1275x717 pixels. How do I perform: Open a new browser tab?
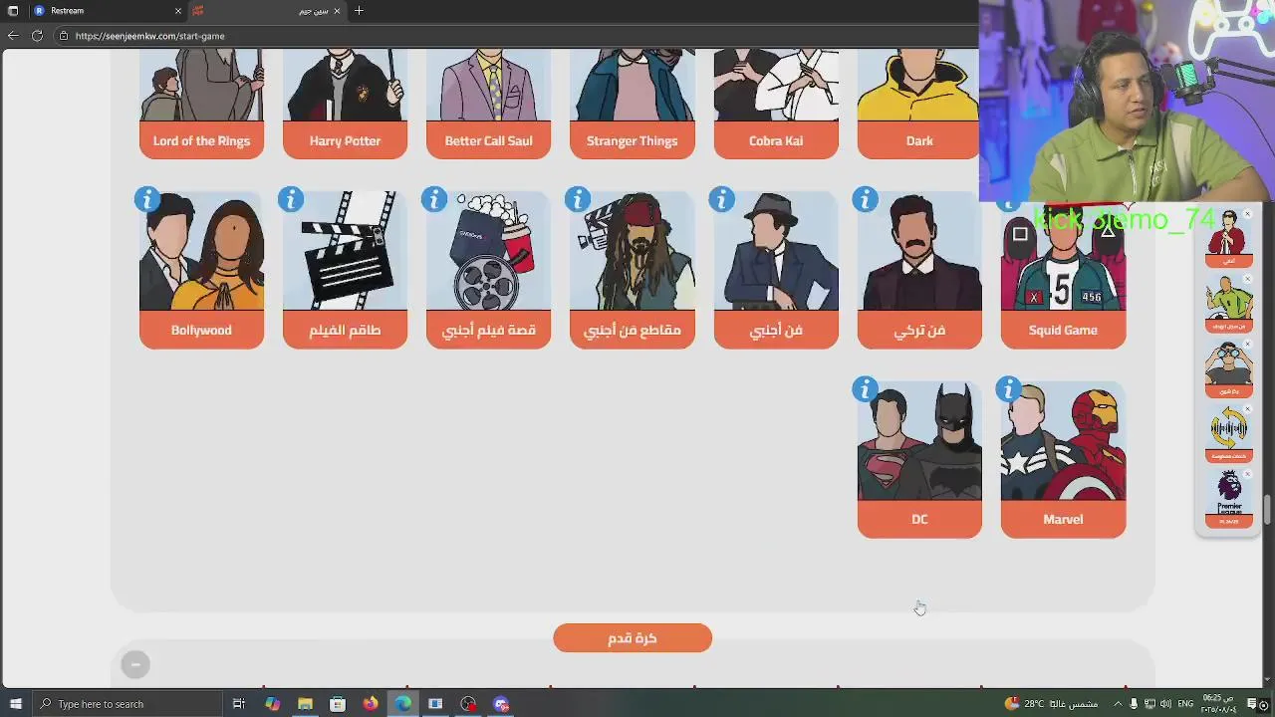[x=359, y=11]
